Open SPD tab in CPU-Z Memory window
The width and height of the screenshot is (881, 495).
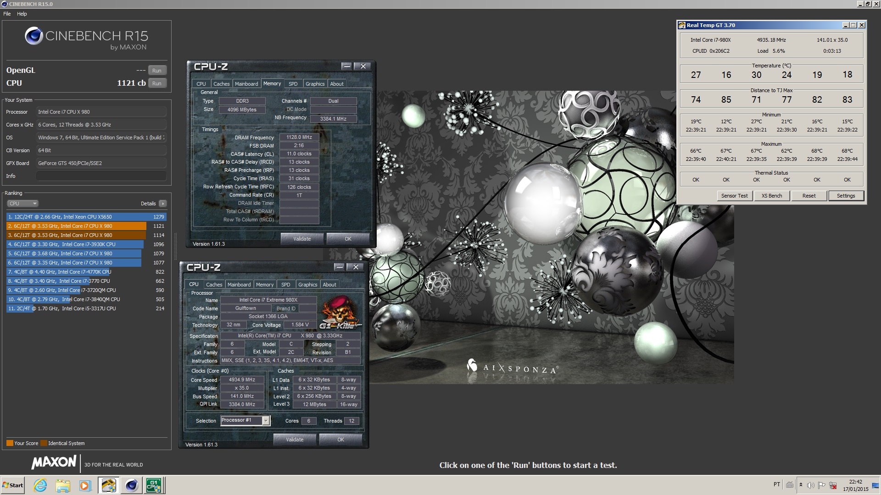coord(293,84)
